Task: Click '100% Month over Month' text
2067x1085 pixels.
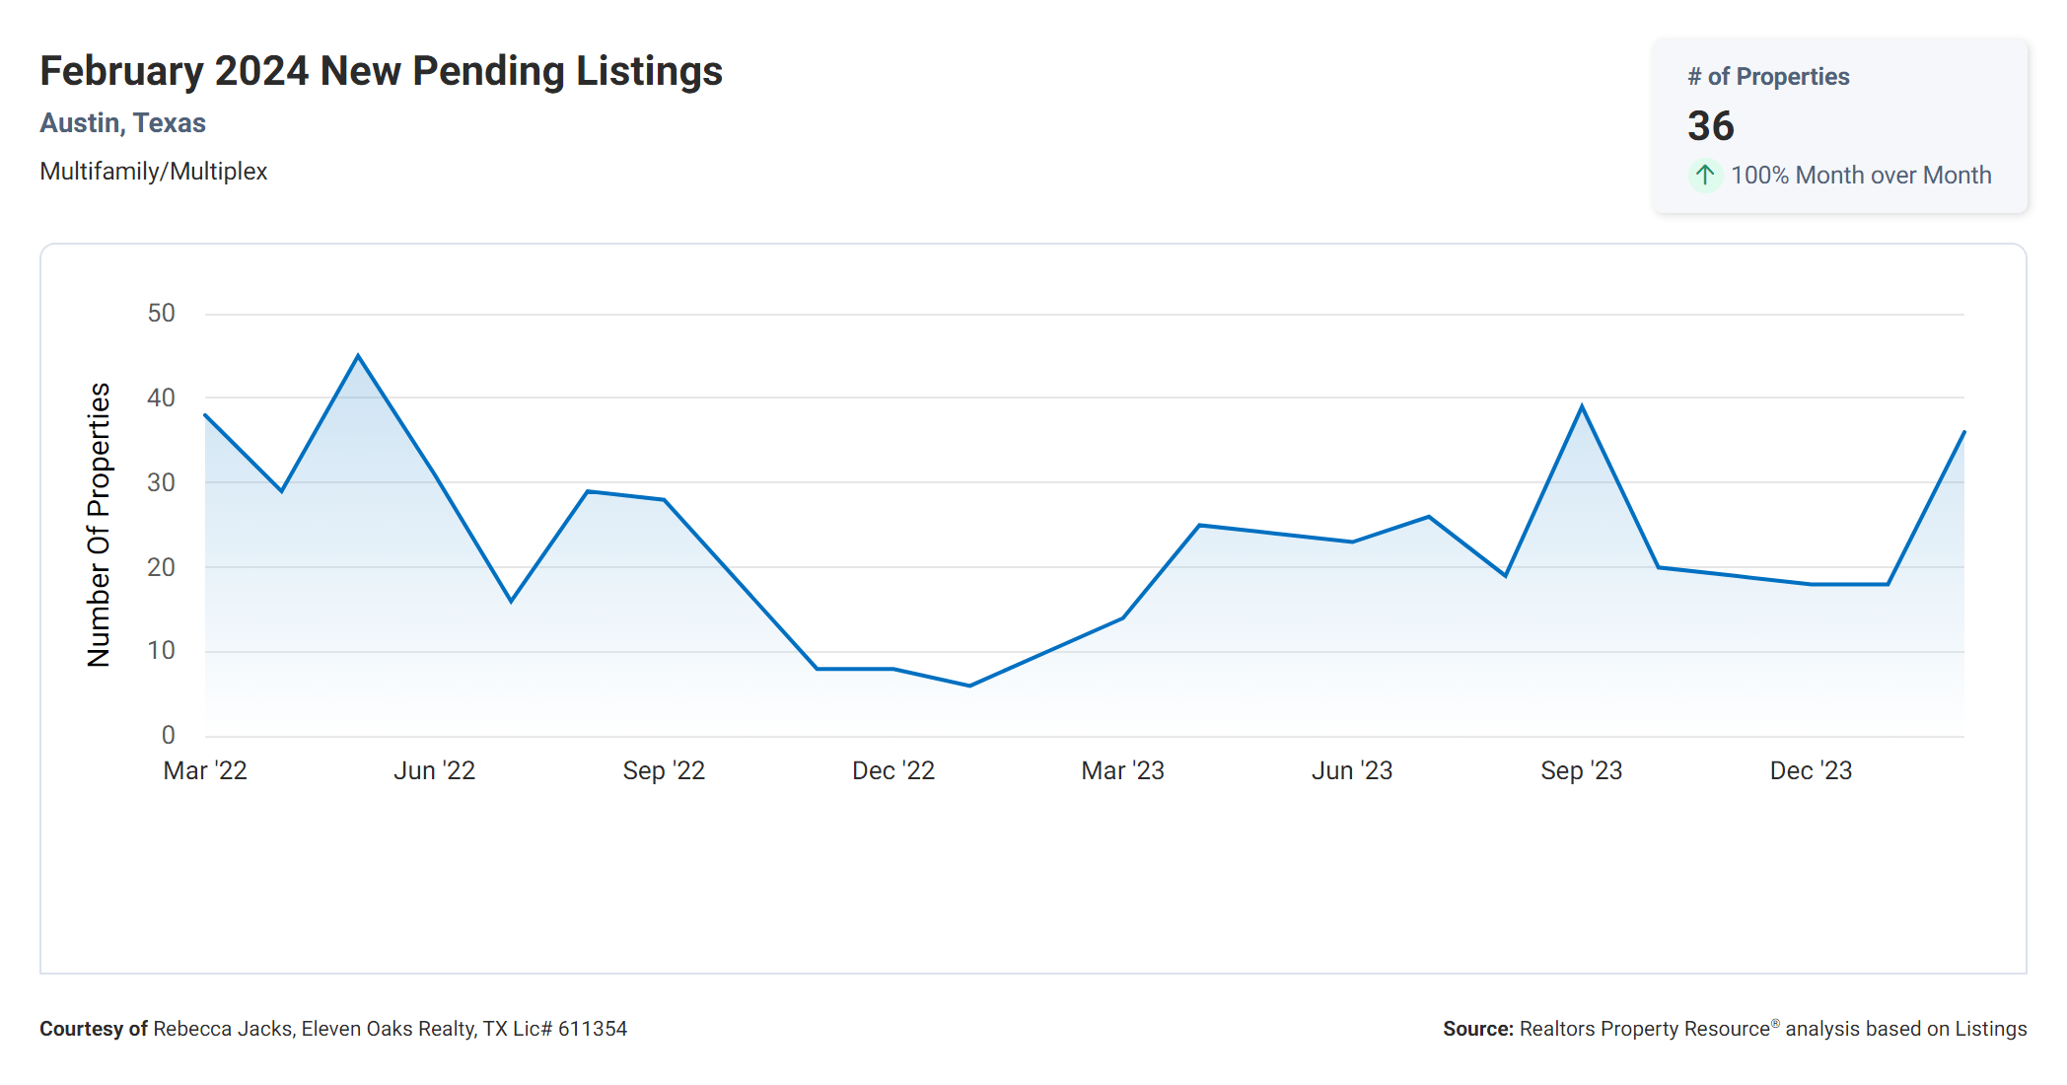Action: pos(1861,176)
